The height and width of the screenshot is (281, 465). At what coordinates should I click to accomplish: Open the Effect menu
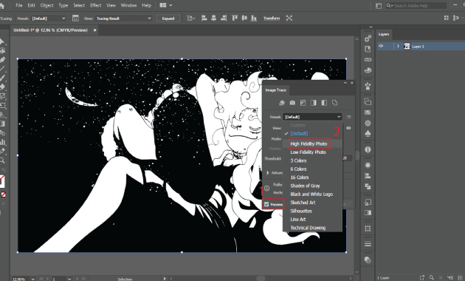click(95, 5)
